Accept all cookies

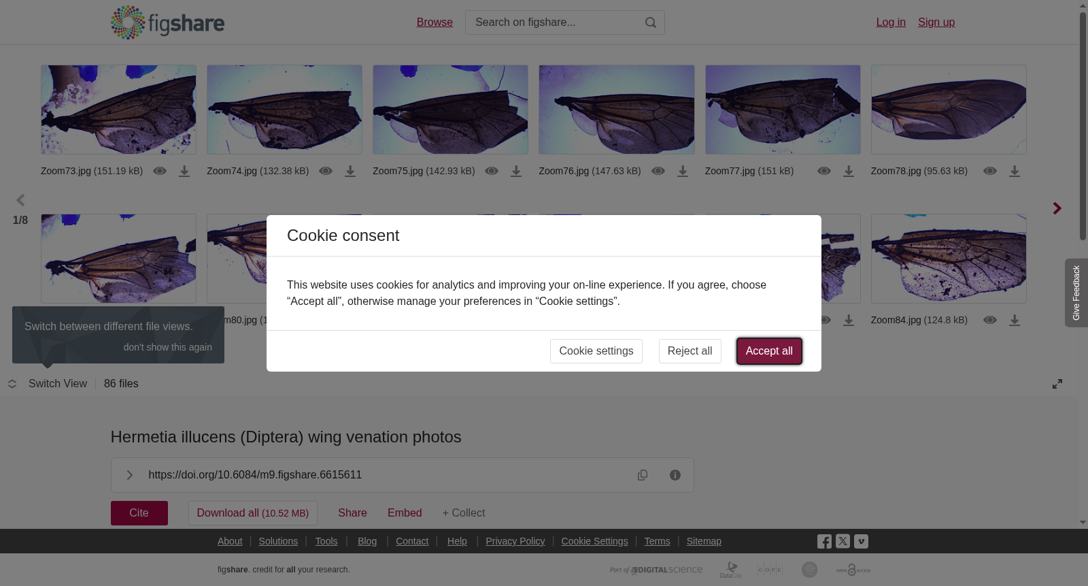(769, 351)
